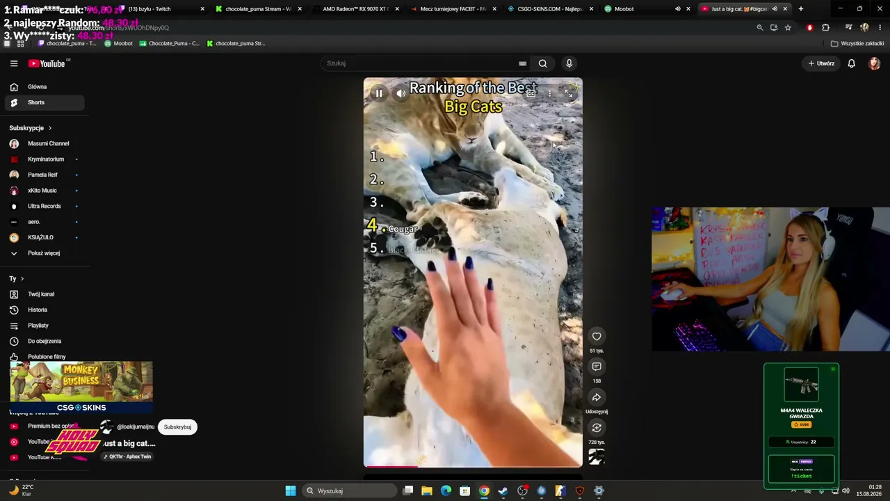Subscribe with the Subskrybuj button
Viewport: 890px width, 501px height.
coord(177,427)
